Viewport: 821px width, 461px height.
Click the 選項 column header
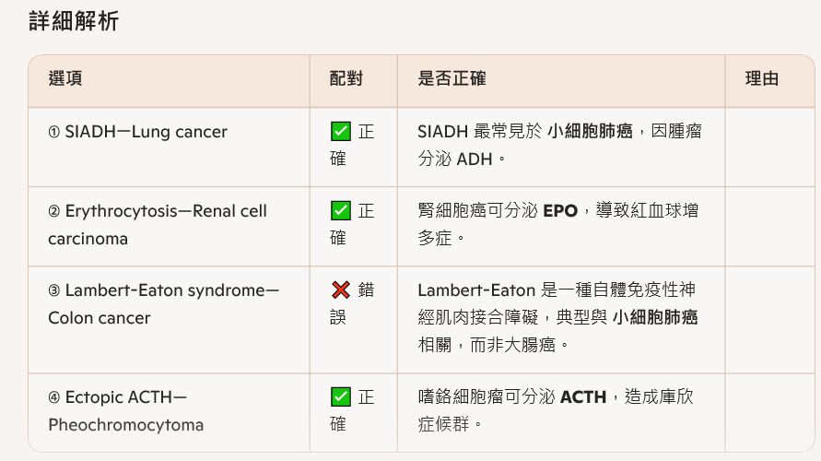65,78
